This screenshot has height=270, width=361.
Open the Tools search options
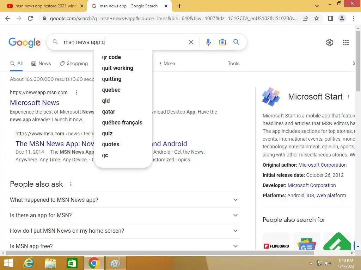coord(233,63)
